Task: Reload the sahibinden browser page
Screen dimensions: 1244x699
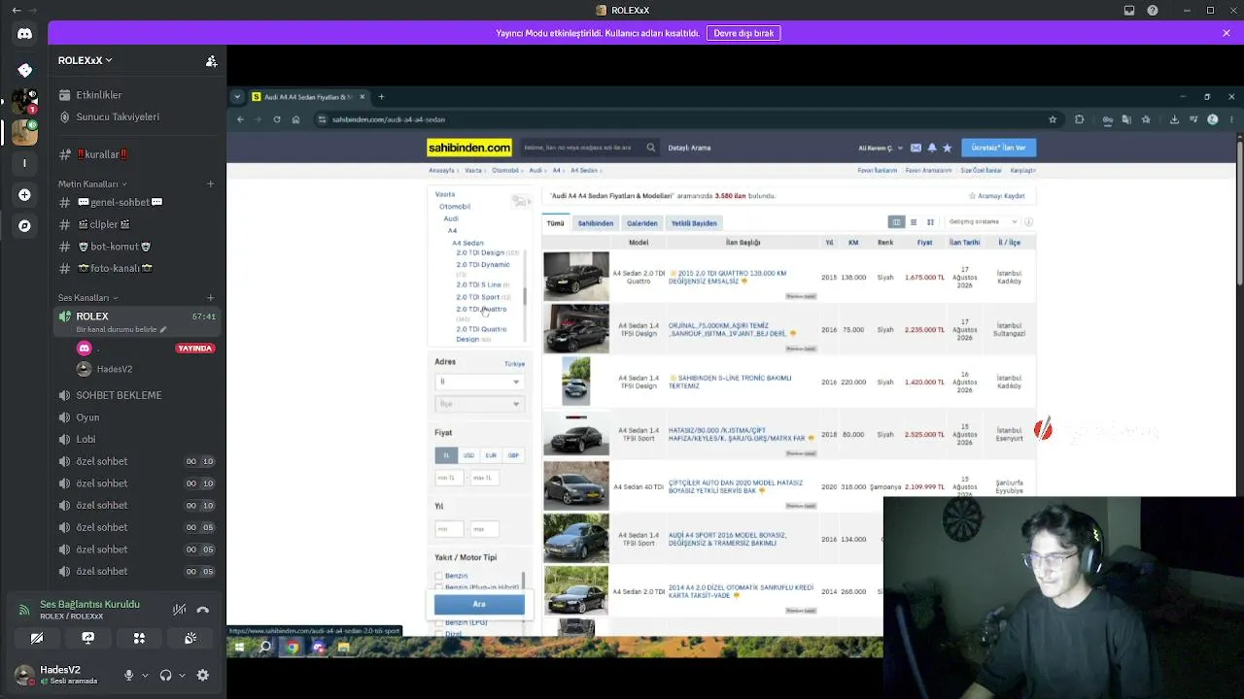Action: 277,119
